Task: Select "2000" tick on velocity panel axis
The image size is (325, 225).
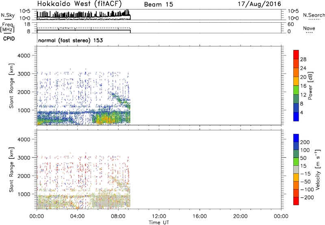Action: (x=24, y=176)
